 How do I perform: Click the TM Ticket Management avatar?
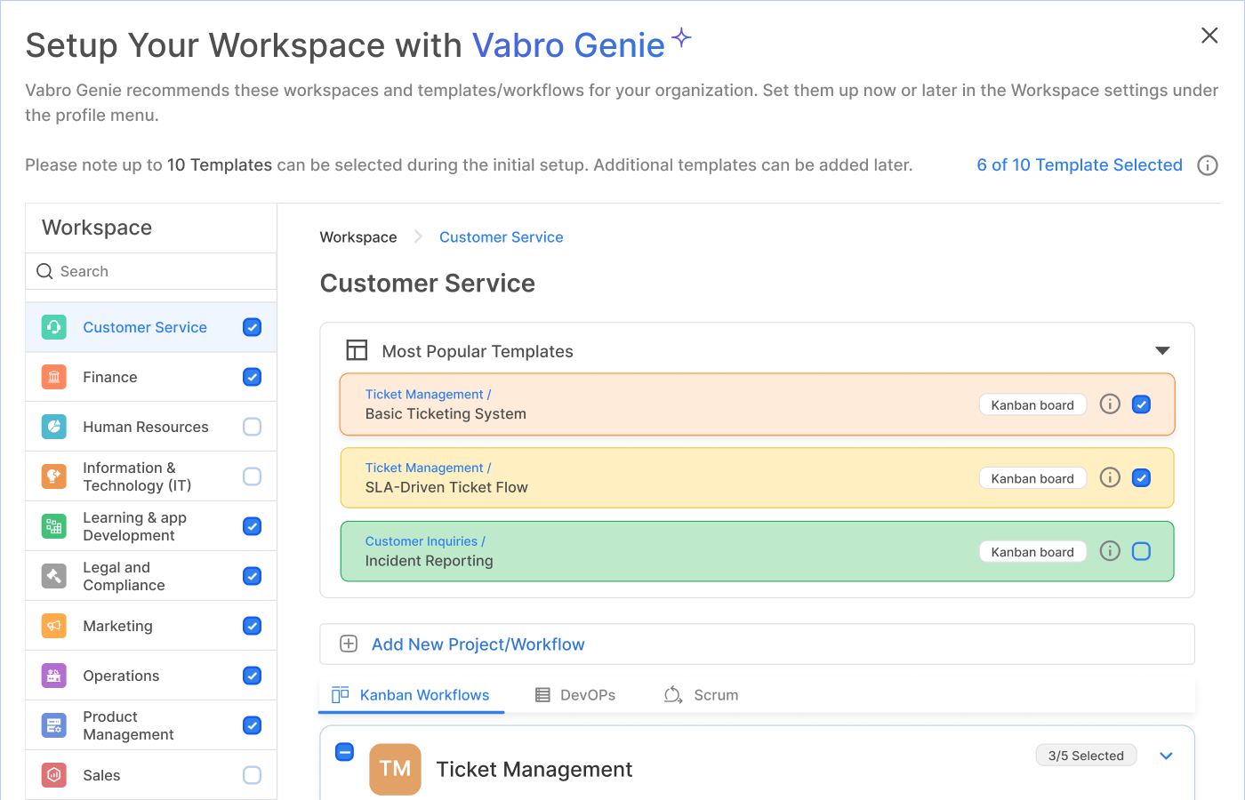pyautogui.click(x=395, y=769)
